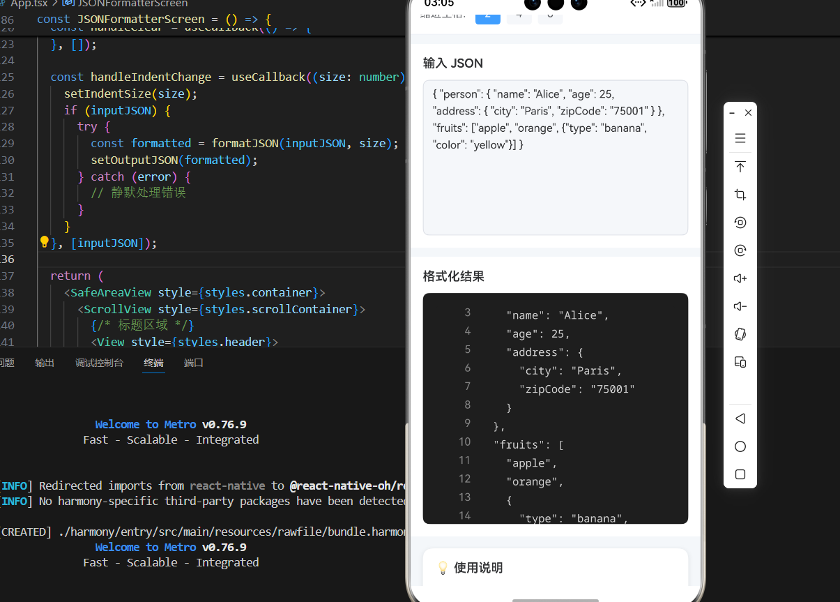Select the highlighted blue indent size button
The height and width of the screenshot is (602, 840).
tap(487, 14)
